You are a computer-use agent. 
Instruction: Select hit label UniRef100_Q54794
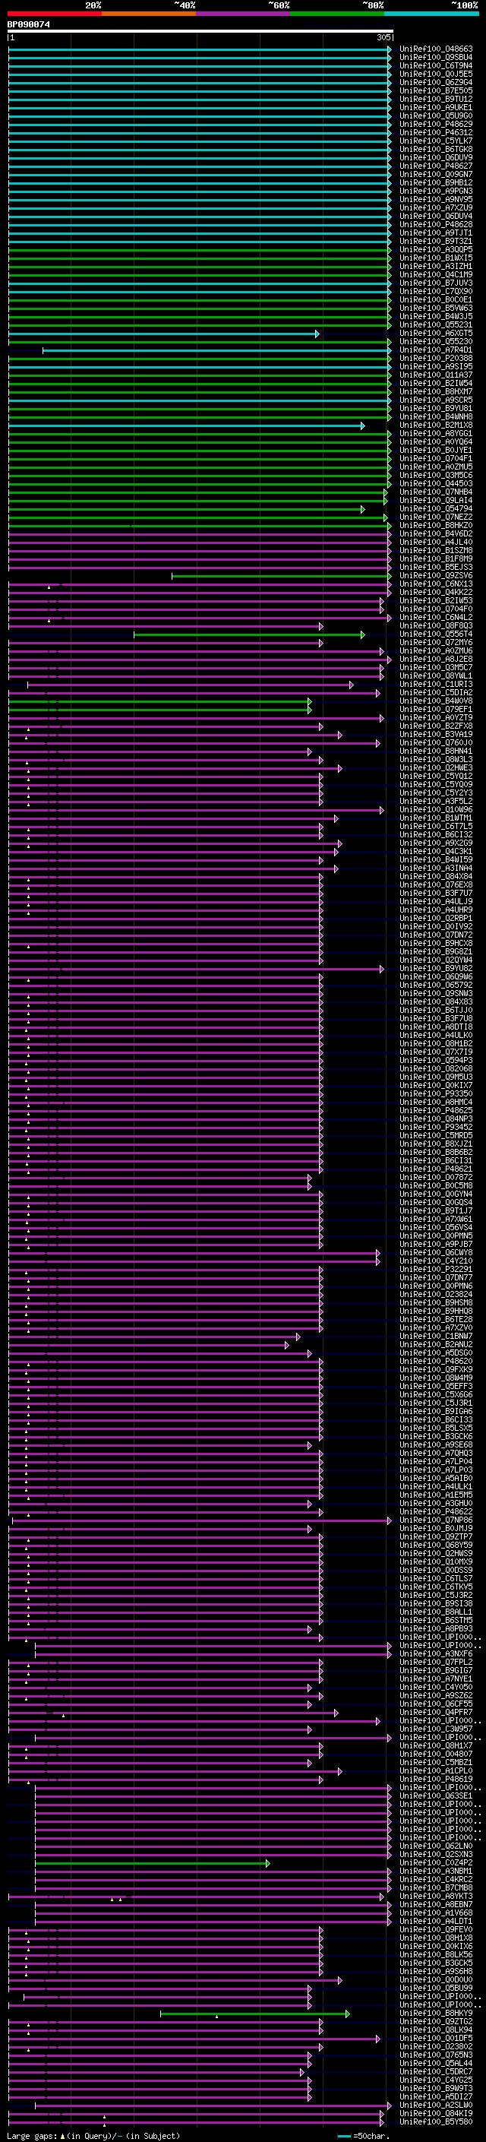436,509
